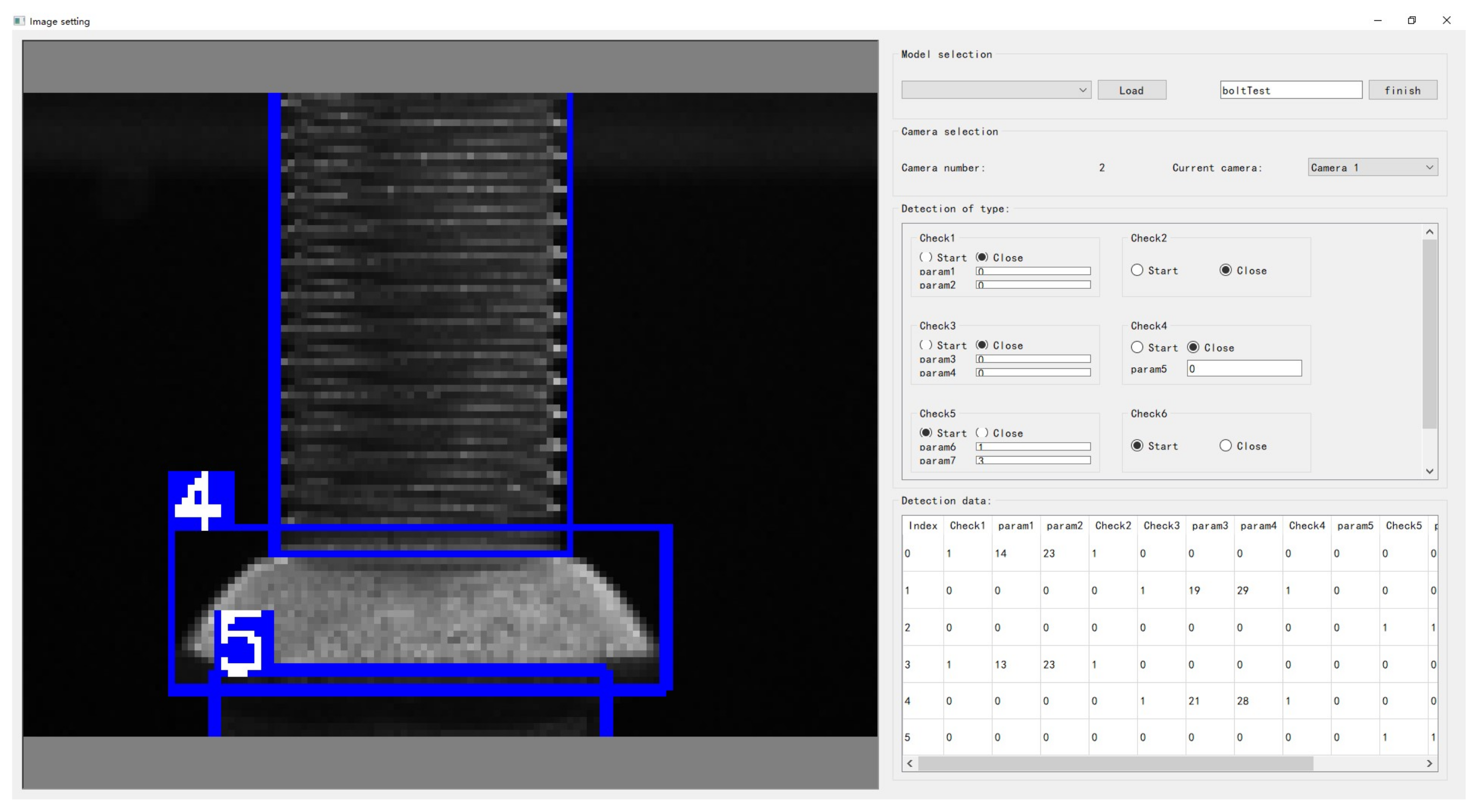1477x809 pixels.
Task: Select Close radio for Check6
Action: click(1225, 446)
